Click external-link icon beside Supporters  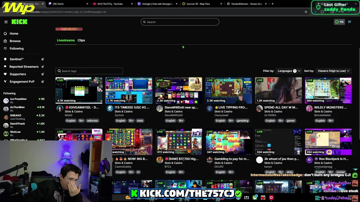click(43, 74)
